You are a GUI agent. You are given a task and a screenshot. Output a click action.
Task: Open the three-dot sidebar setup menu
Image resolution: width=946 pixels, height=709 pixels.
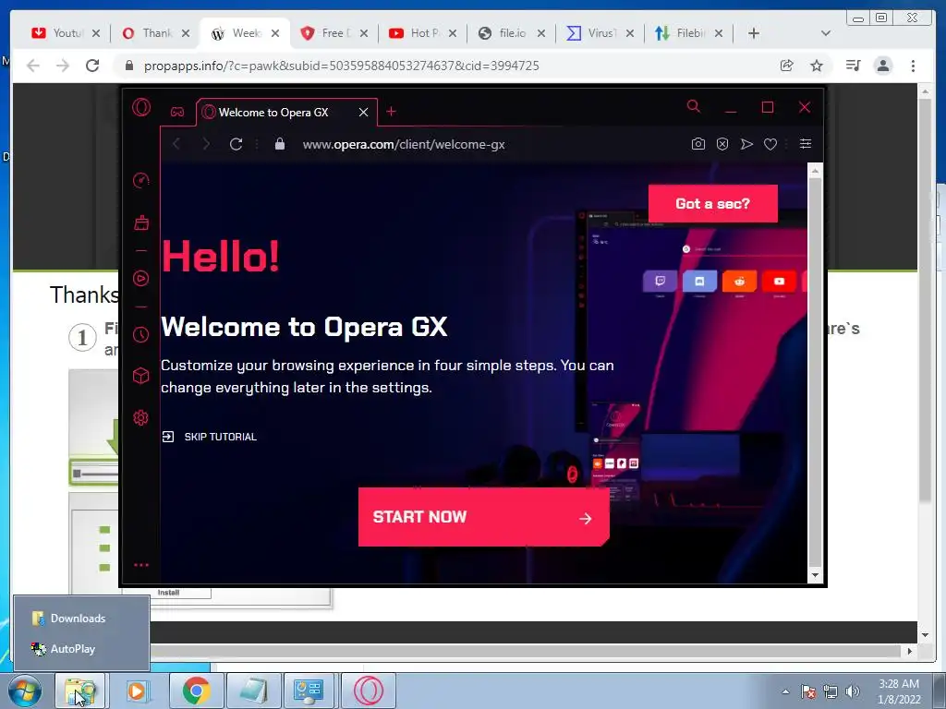[x=141, y=565]
